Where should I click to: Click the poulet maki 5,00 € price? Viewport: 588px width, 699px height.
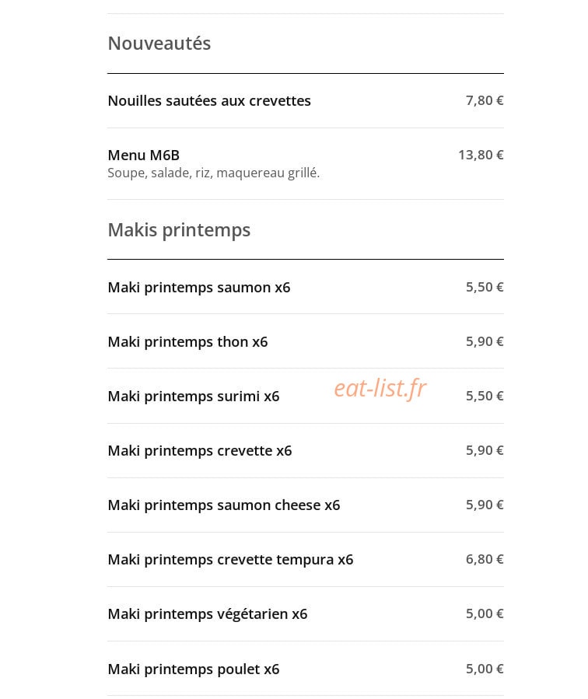click(x=485, y=669)
